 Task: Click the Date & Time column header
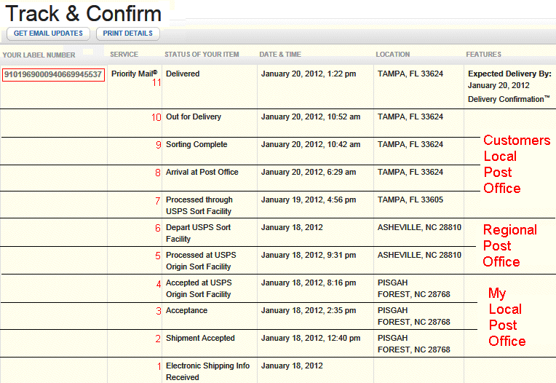coord(280,55)
